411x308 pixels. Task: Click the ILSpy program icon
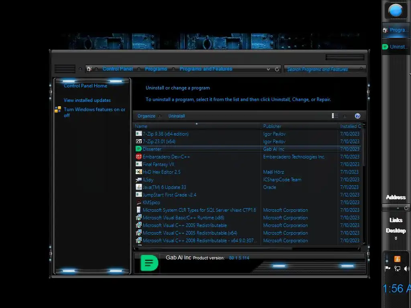point(138,179)
